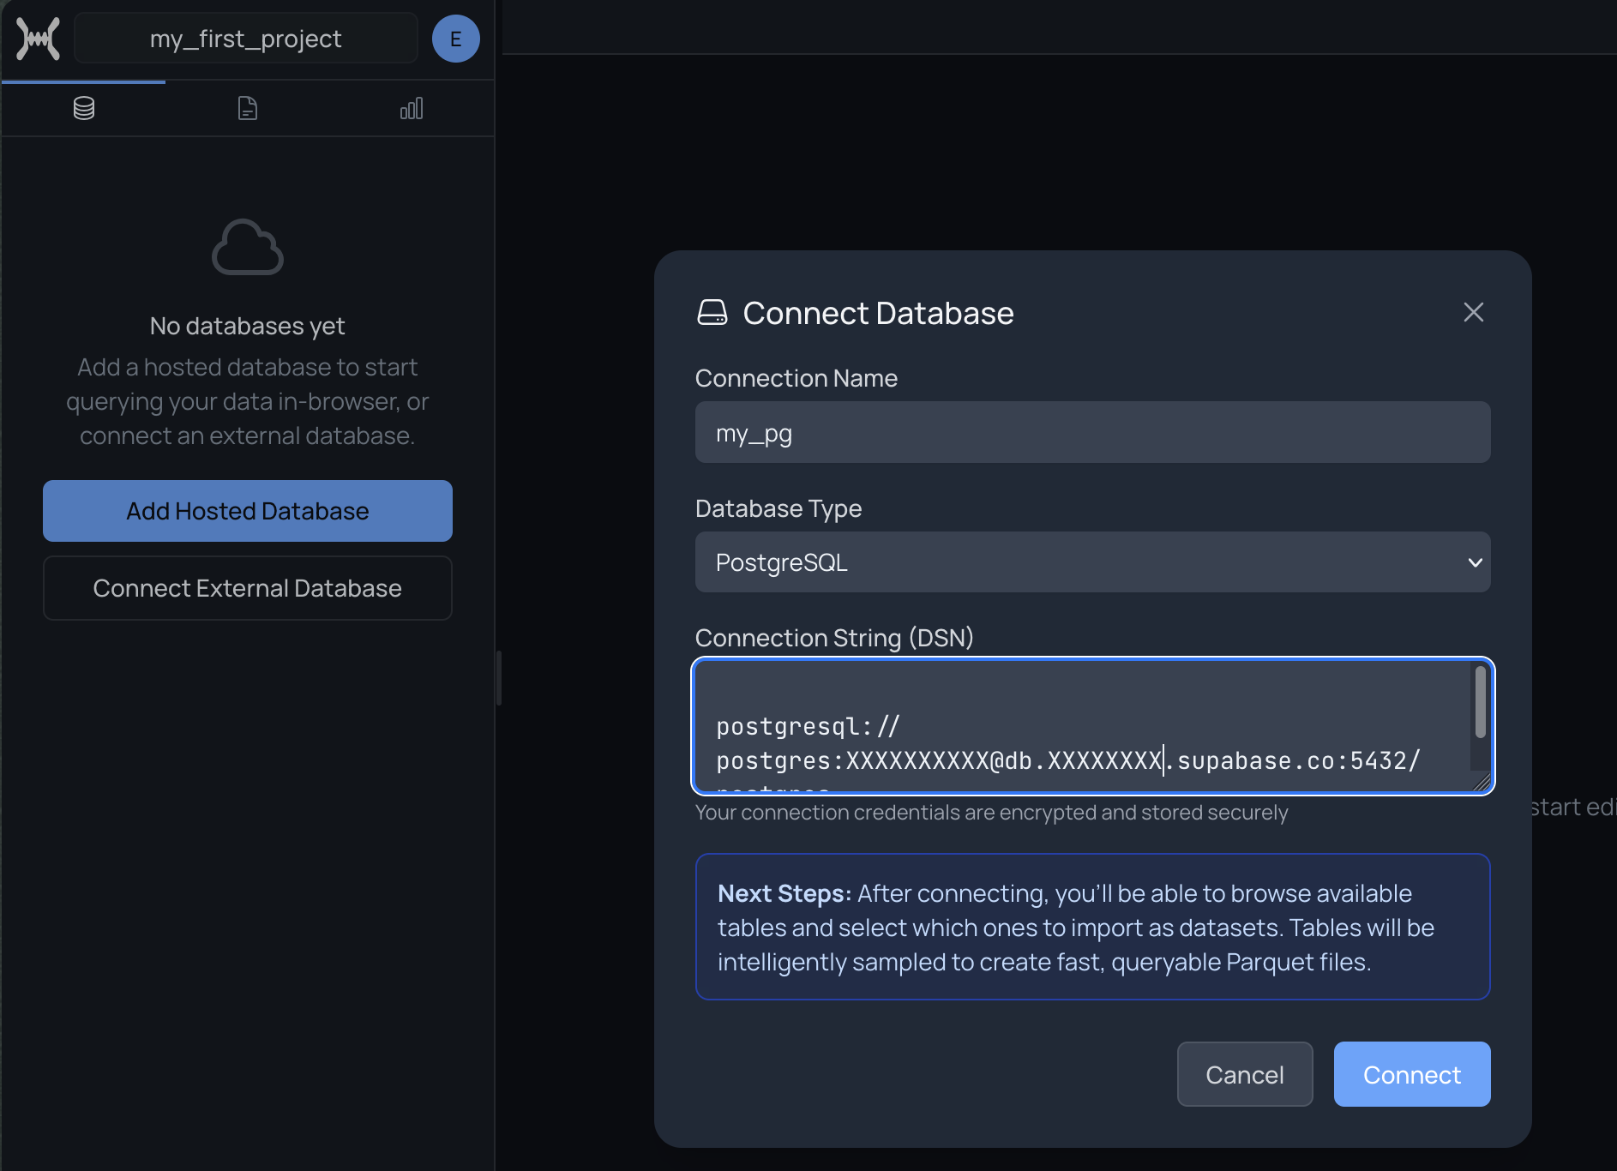Click the DSN textarea scrollbar thumb
Image resolution: width=1617 pixels, height=1171 pixels.
point(1480,702)
